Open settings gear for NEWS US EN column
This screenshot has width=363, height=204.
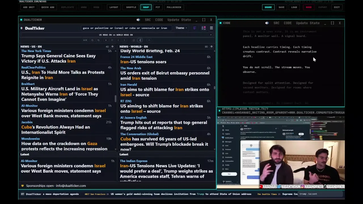[x=112, y=46]
